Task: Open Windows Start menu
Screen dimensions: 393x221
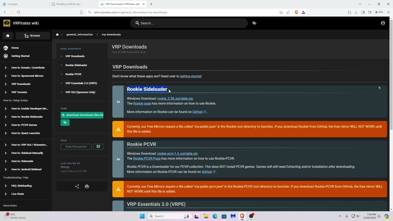Action: 142,216
